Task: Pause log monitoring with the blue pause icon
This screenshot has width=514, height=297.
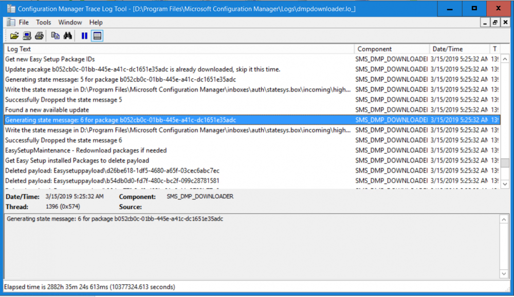Action: coord(84,36)
